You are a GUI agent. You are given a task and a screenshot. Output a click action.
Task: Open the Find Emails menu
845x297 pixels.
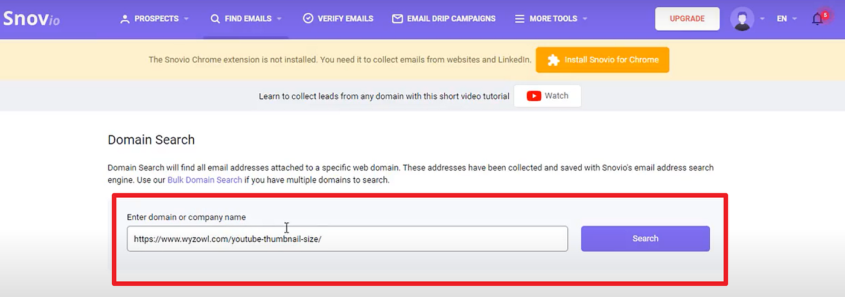(246, 19)
